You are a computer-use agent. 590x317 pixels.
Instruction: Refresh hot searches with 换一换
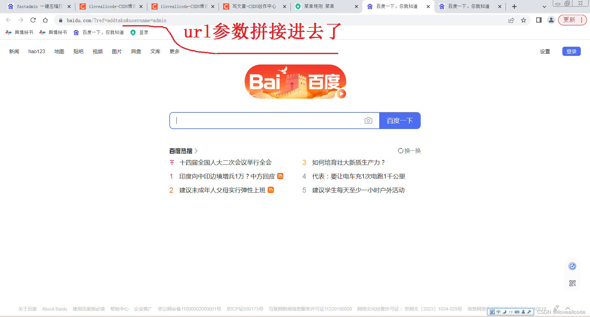click(x=409, y=151)
